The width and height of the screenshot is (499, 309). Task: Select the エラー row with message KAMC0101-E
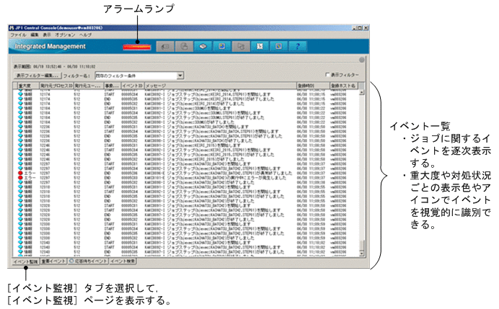point(186,178)
